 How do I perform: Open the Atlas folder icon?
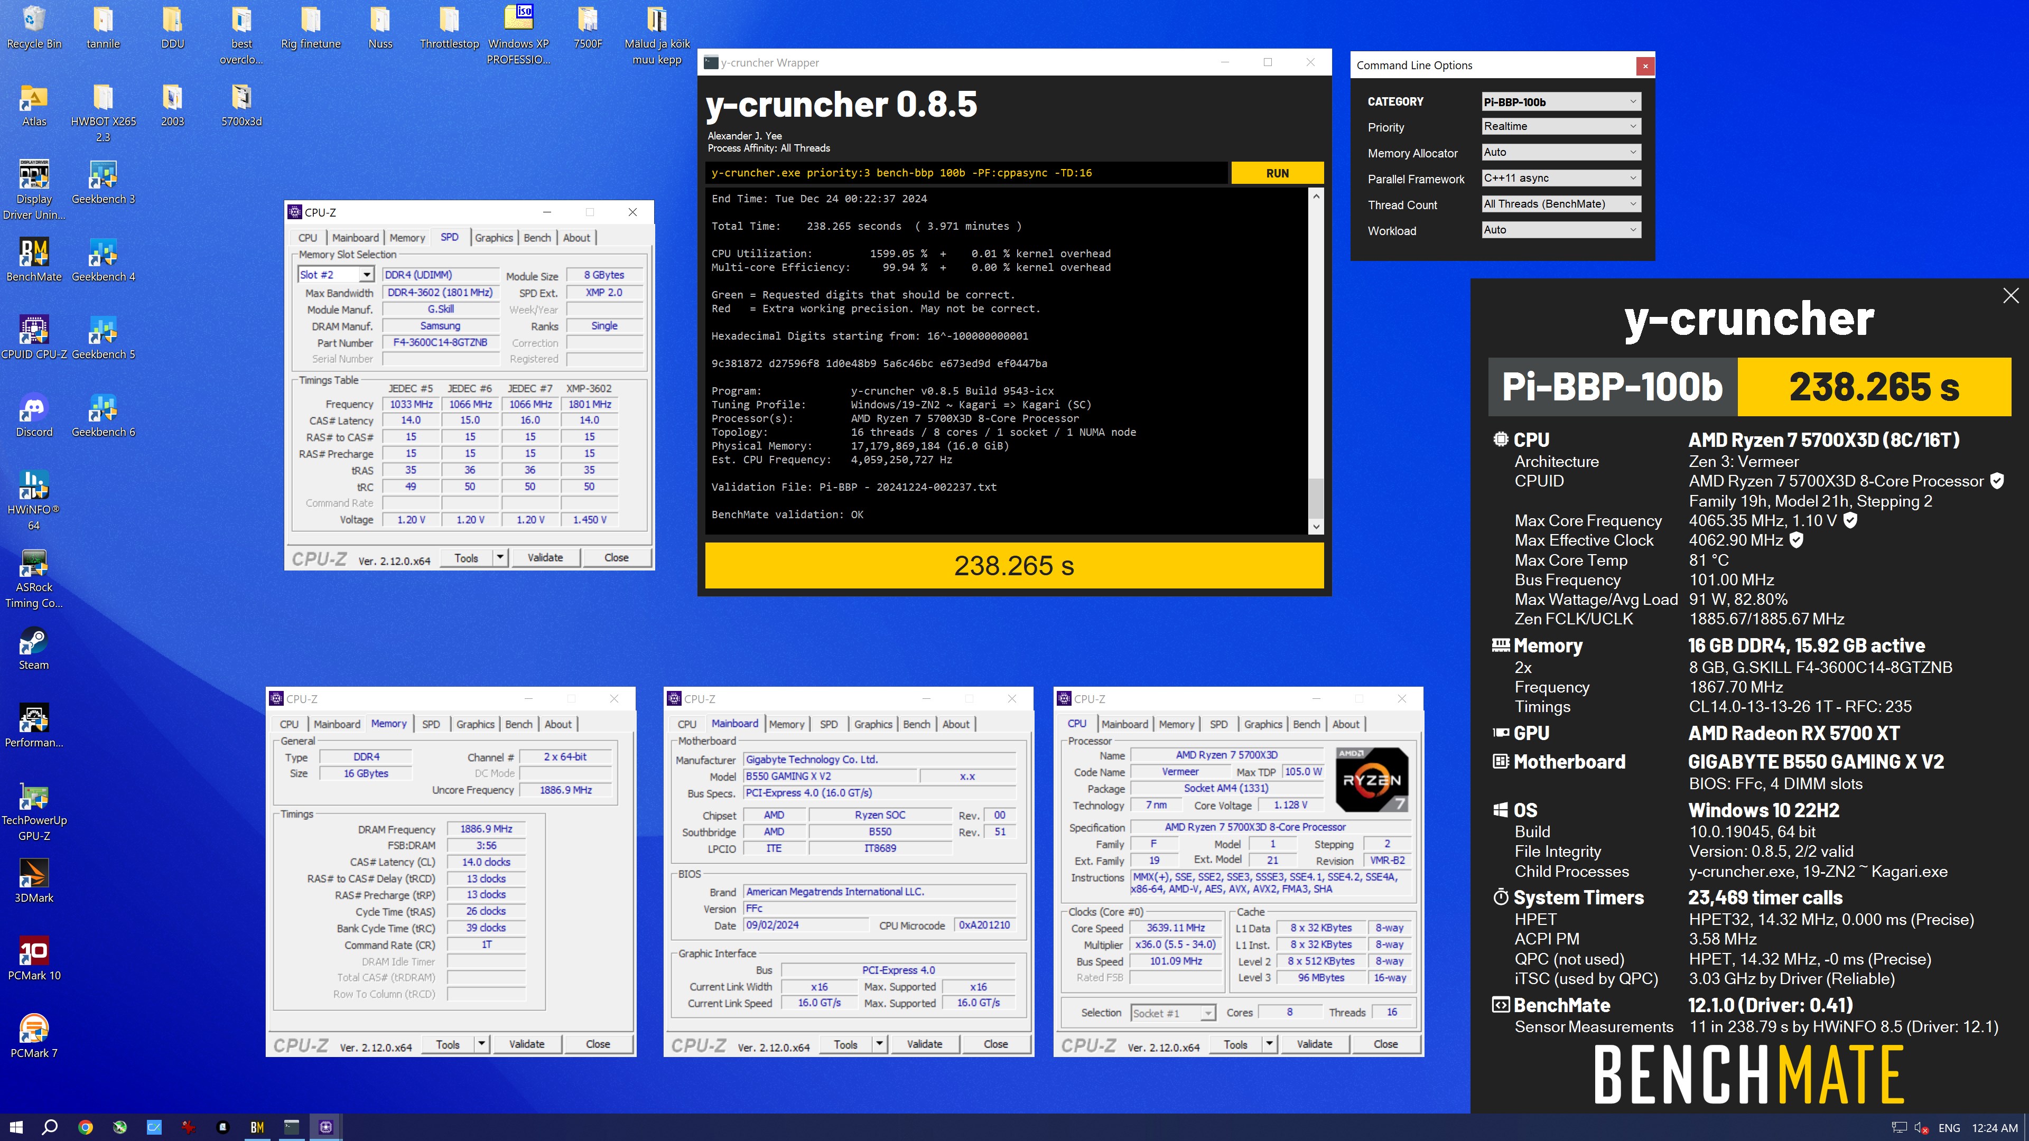(x=34, y=106)
